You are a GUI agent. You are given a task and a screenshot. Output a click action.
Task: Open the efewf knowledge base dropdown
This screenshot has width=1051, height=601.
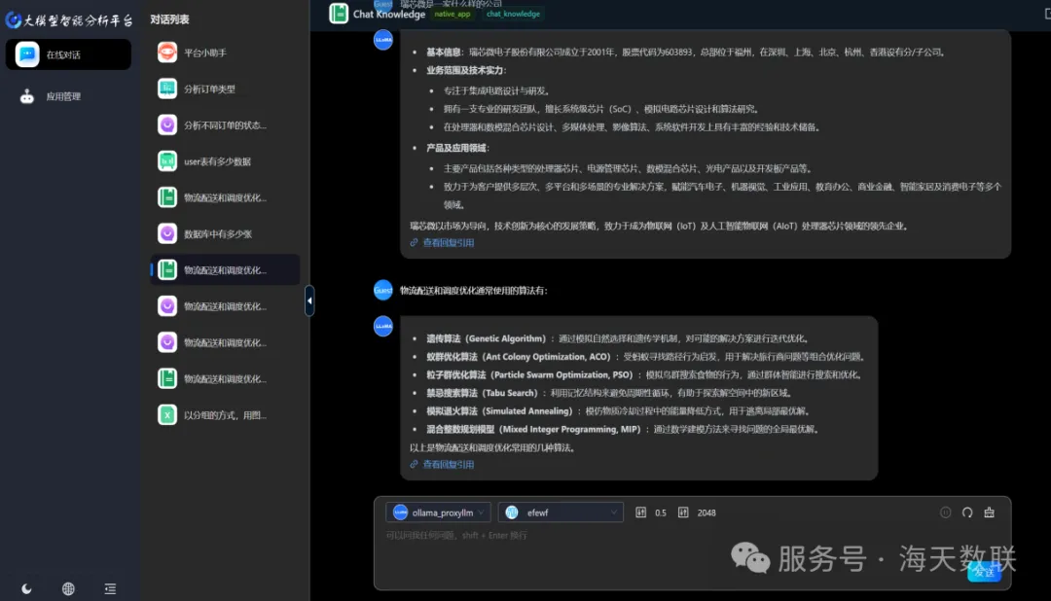click(560, 513)
